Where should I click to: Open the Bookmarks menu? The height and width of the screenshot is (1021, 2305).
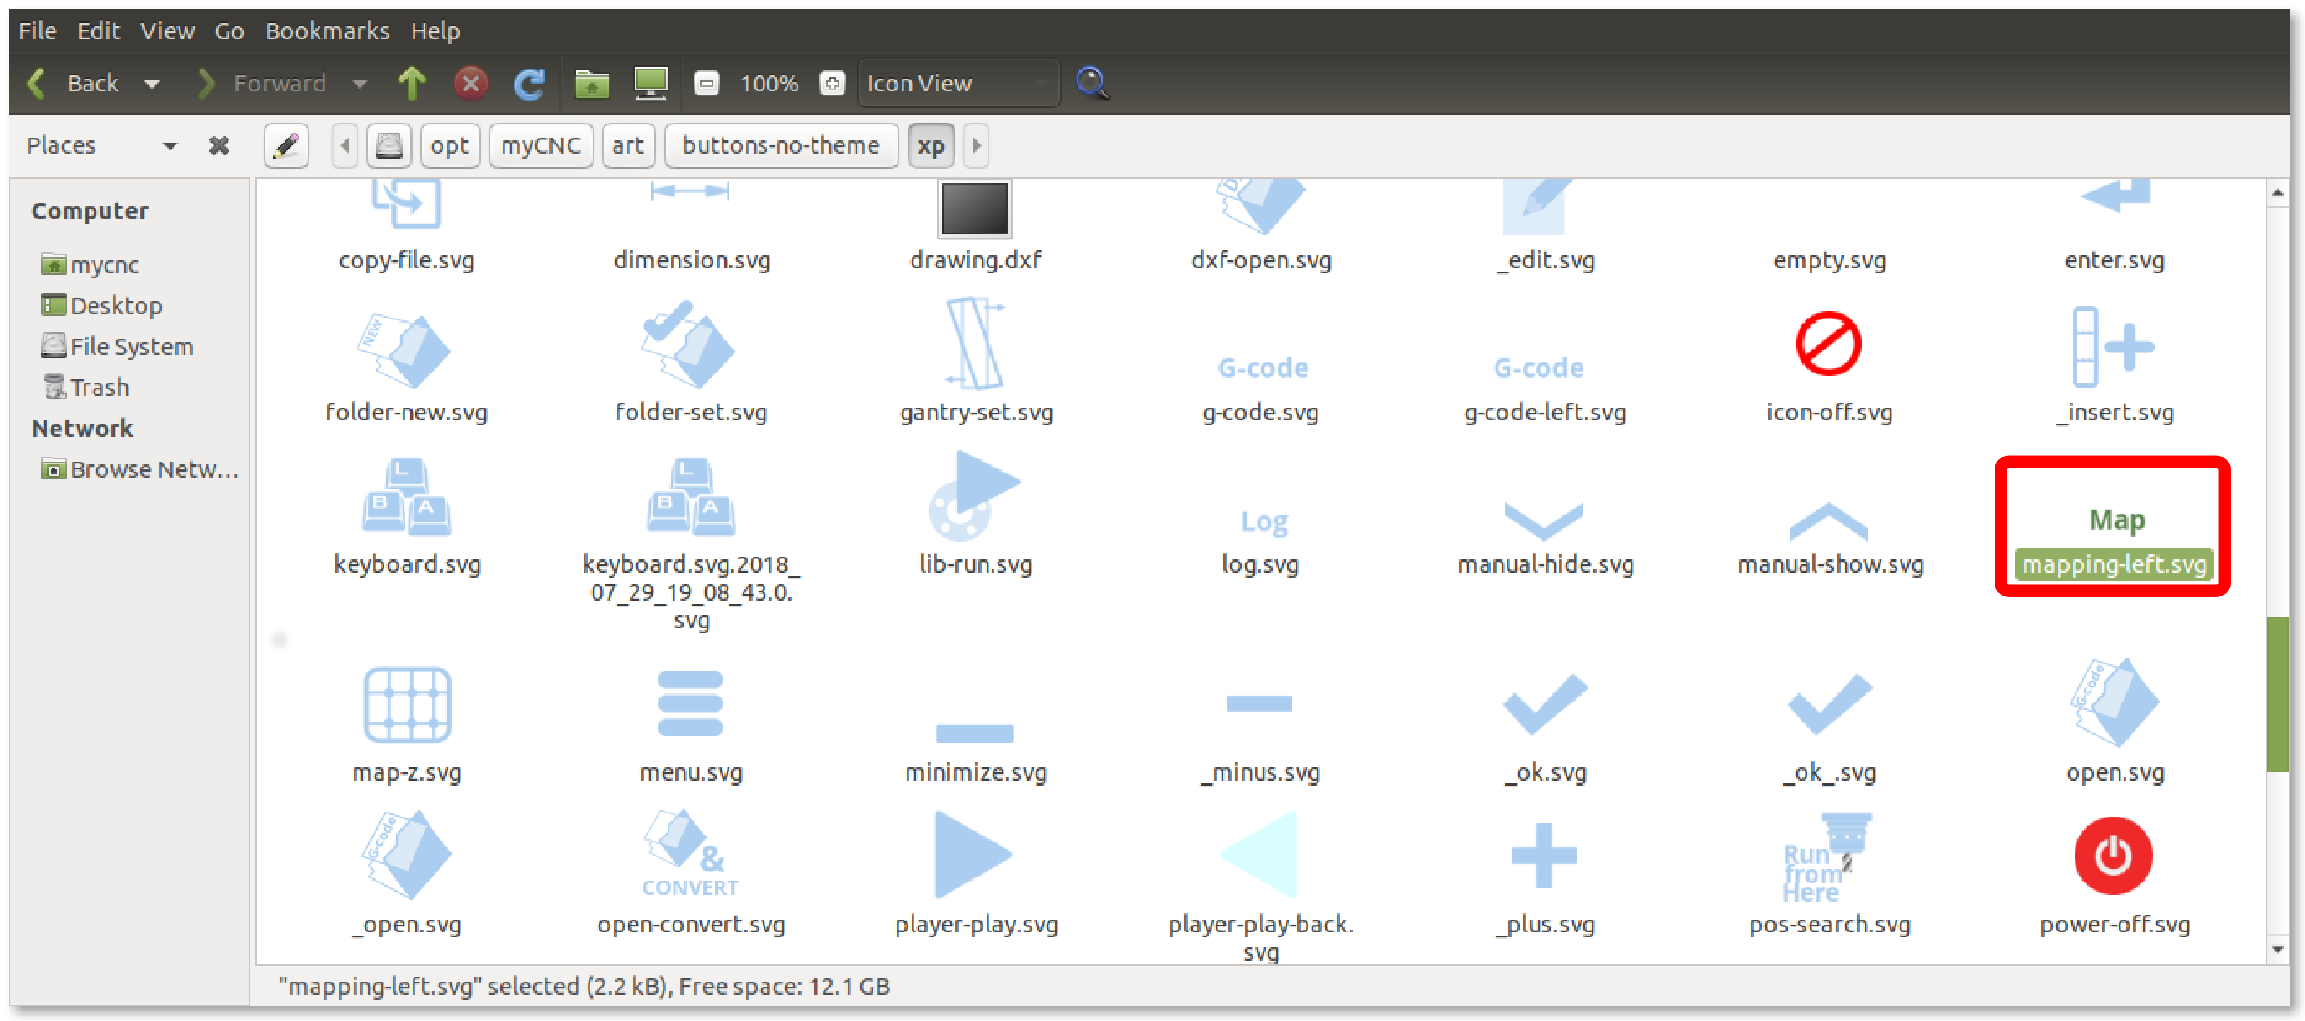click(x=327, y=30)
